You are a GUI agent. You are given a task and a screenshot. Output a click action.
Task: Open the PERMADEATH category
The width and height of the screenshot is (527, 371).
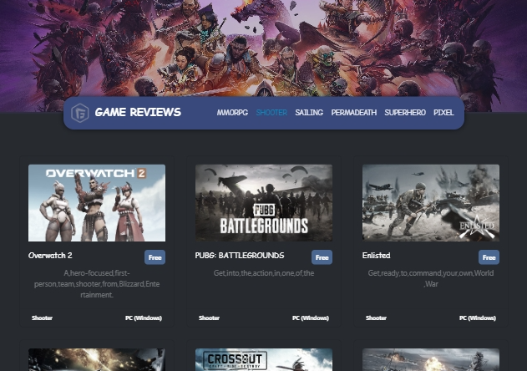[354, 113]
